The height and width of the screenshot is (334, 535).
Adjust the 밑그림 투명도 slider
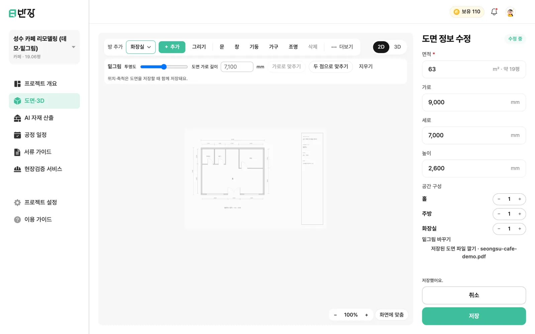coord(164,67)
